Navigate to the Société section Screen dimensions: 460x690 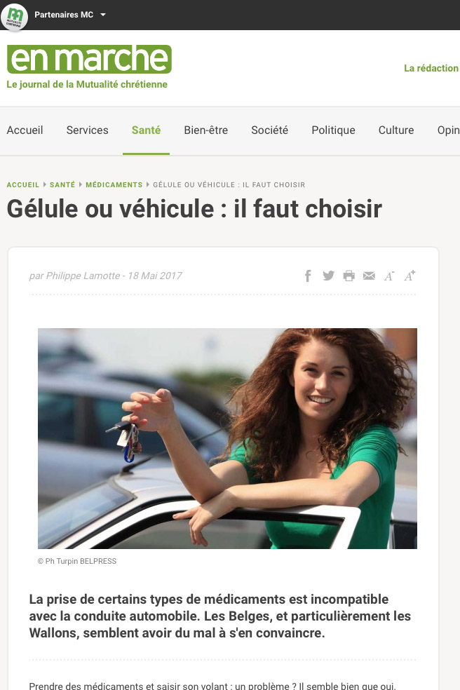pyautogui.click(x=270, y=130)
